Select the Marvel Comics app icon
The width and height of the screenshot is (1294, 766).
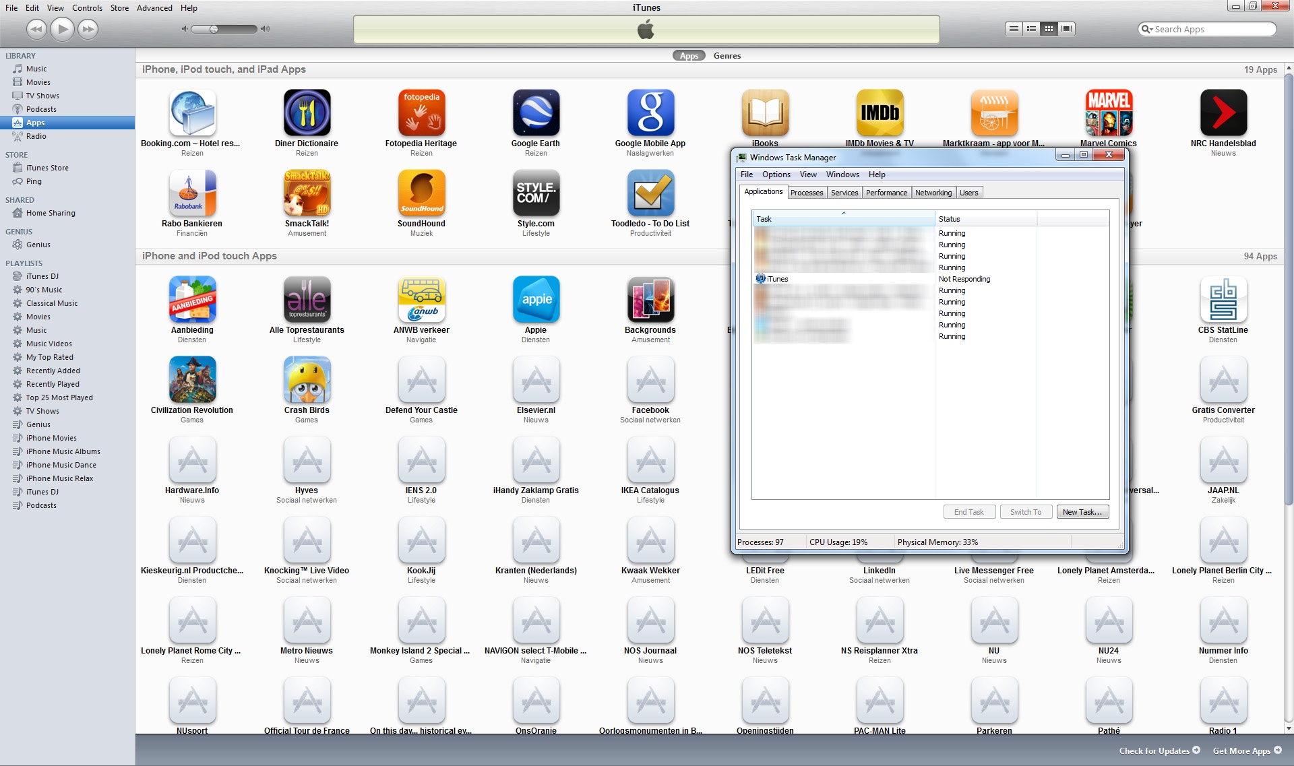point(1108,113)
